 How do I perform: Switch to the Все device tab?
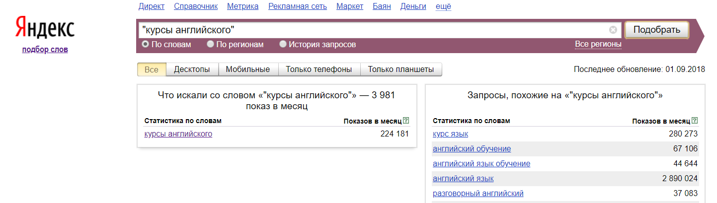point(152,69)
